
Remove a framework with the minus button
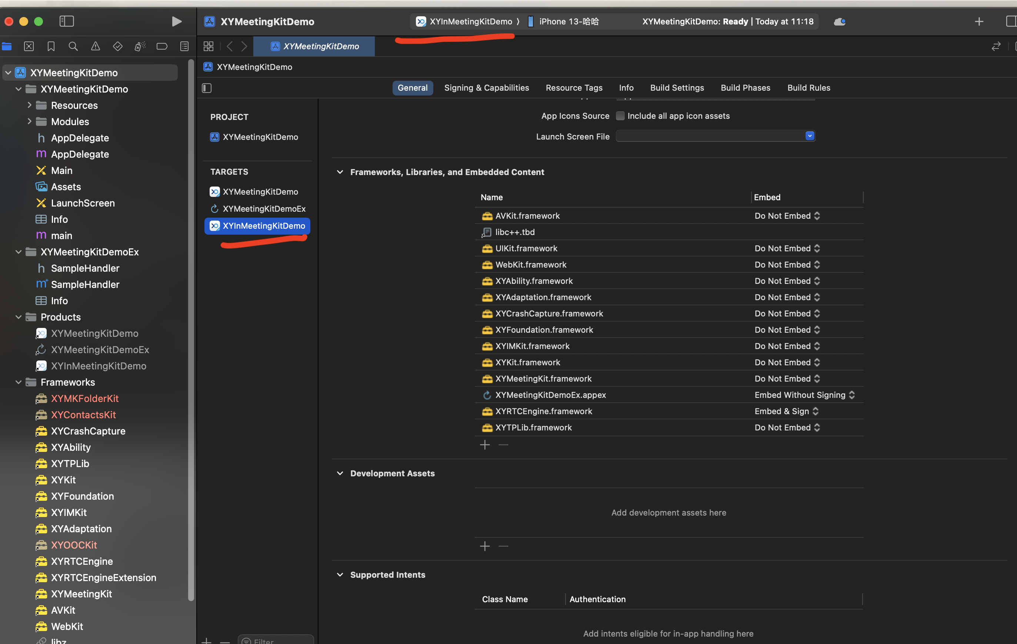tap(503, 445)
